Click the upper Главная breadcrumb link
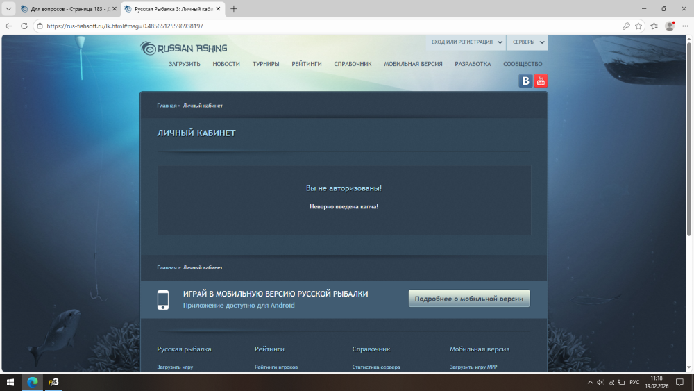Viewport: 694px width, 391px height. pyautogui.click(x=167, y=106)
